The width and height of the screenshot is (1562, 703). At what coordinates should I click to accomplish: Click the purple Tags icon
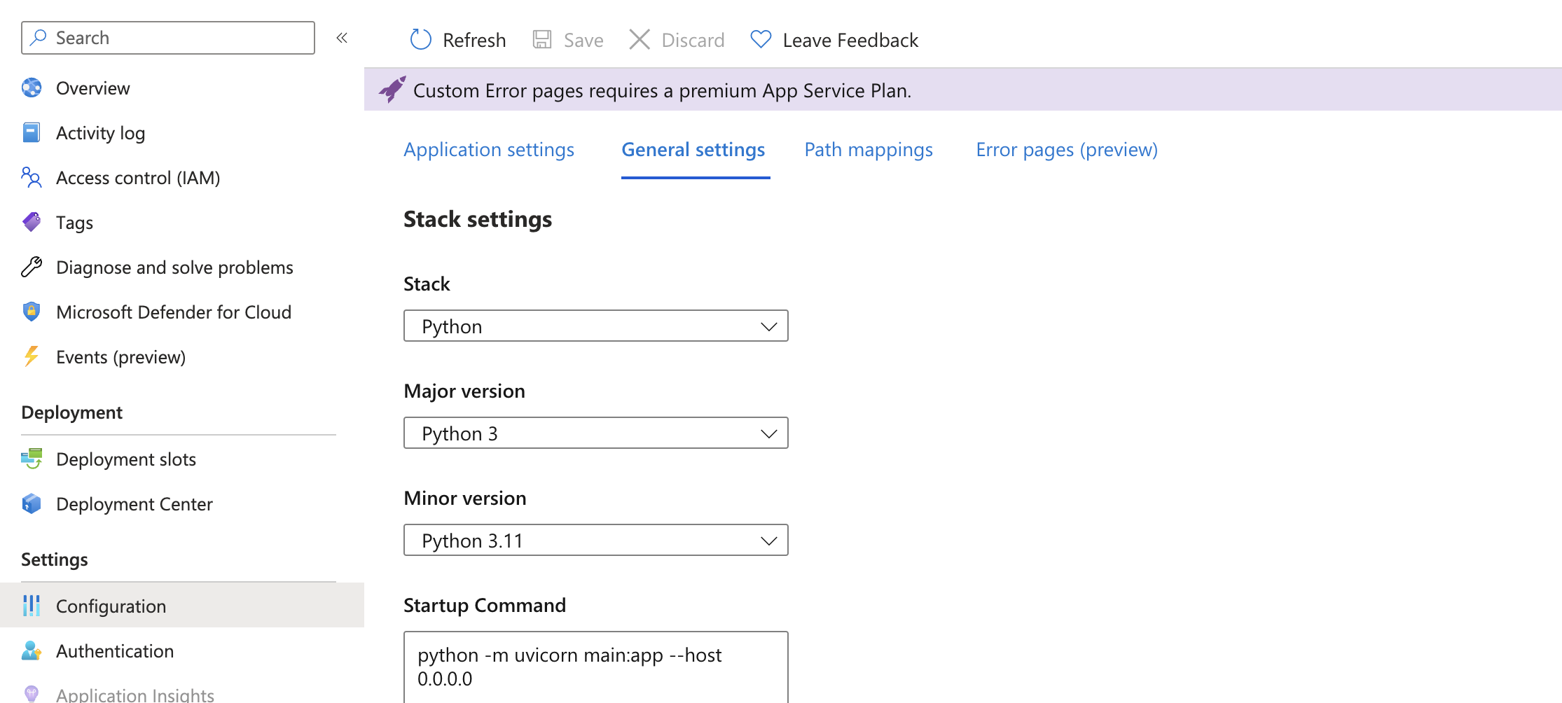pos(32,222)
